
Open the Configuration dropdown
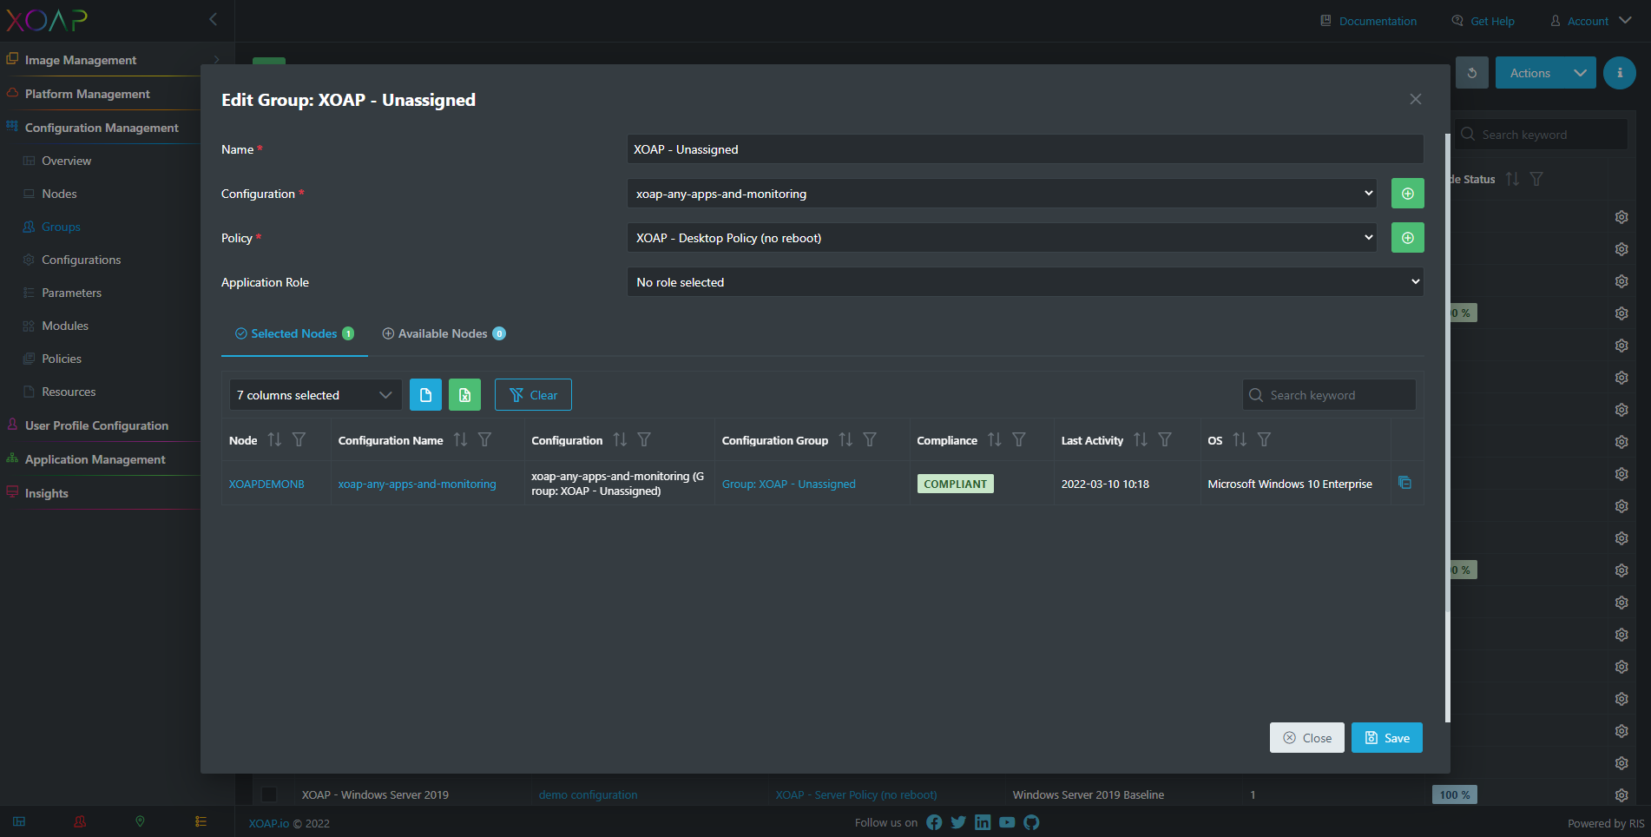pos(1002,194)
